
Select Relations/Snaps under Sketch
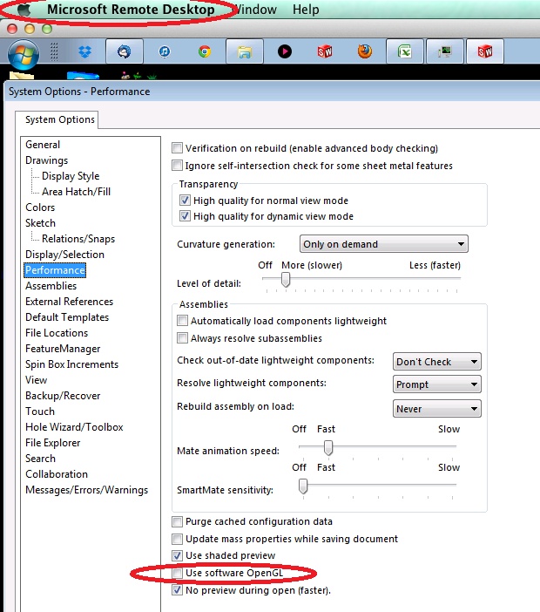[x=78, y=239]
